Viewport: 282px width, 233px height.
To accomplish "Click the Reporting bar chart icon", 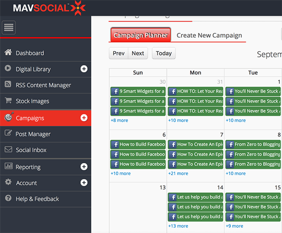I will point(8,166).
